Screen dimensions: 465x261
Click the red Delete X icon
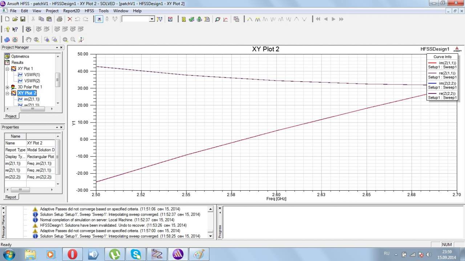click(x=70, y=19)
